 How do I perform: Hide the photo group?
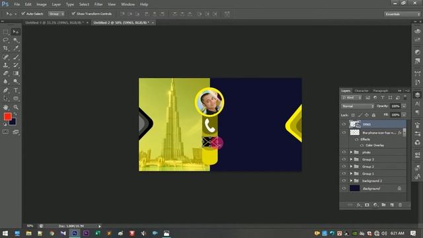pyautogui.click(x=344, y=152)
